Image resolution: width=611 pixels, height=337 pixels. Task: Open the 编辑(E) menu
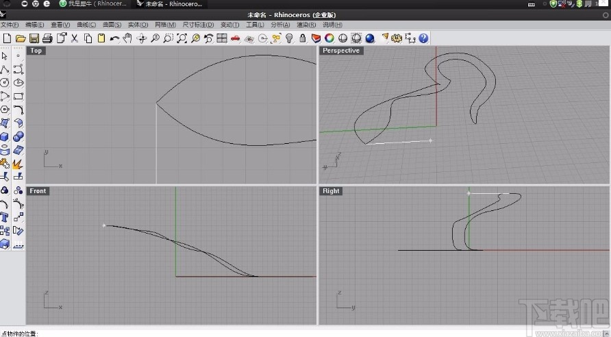(35, 25)
